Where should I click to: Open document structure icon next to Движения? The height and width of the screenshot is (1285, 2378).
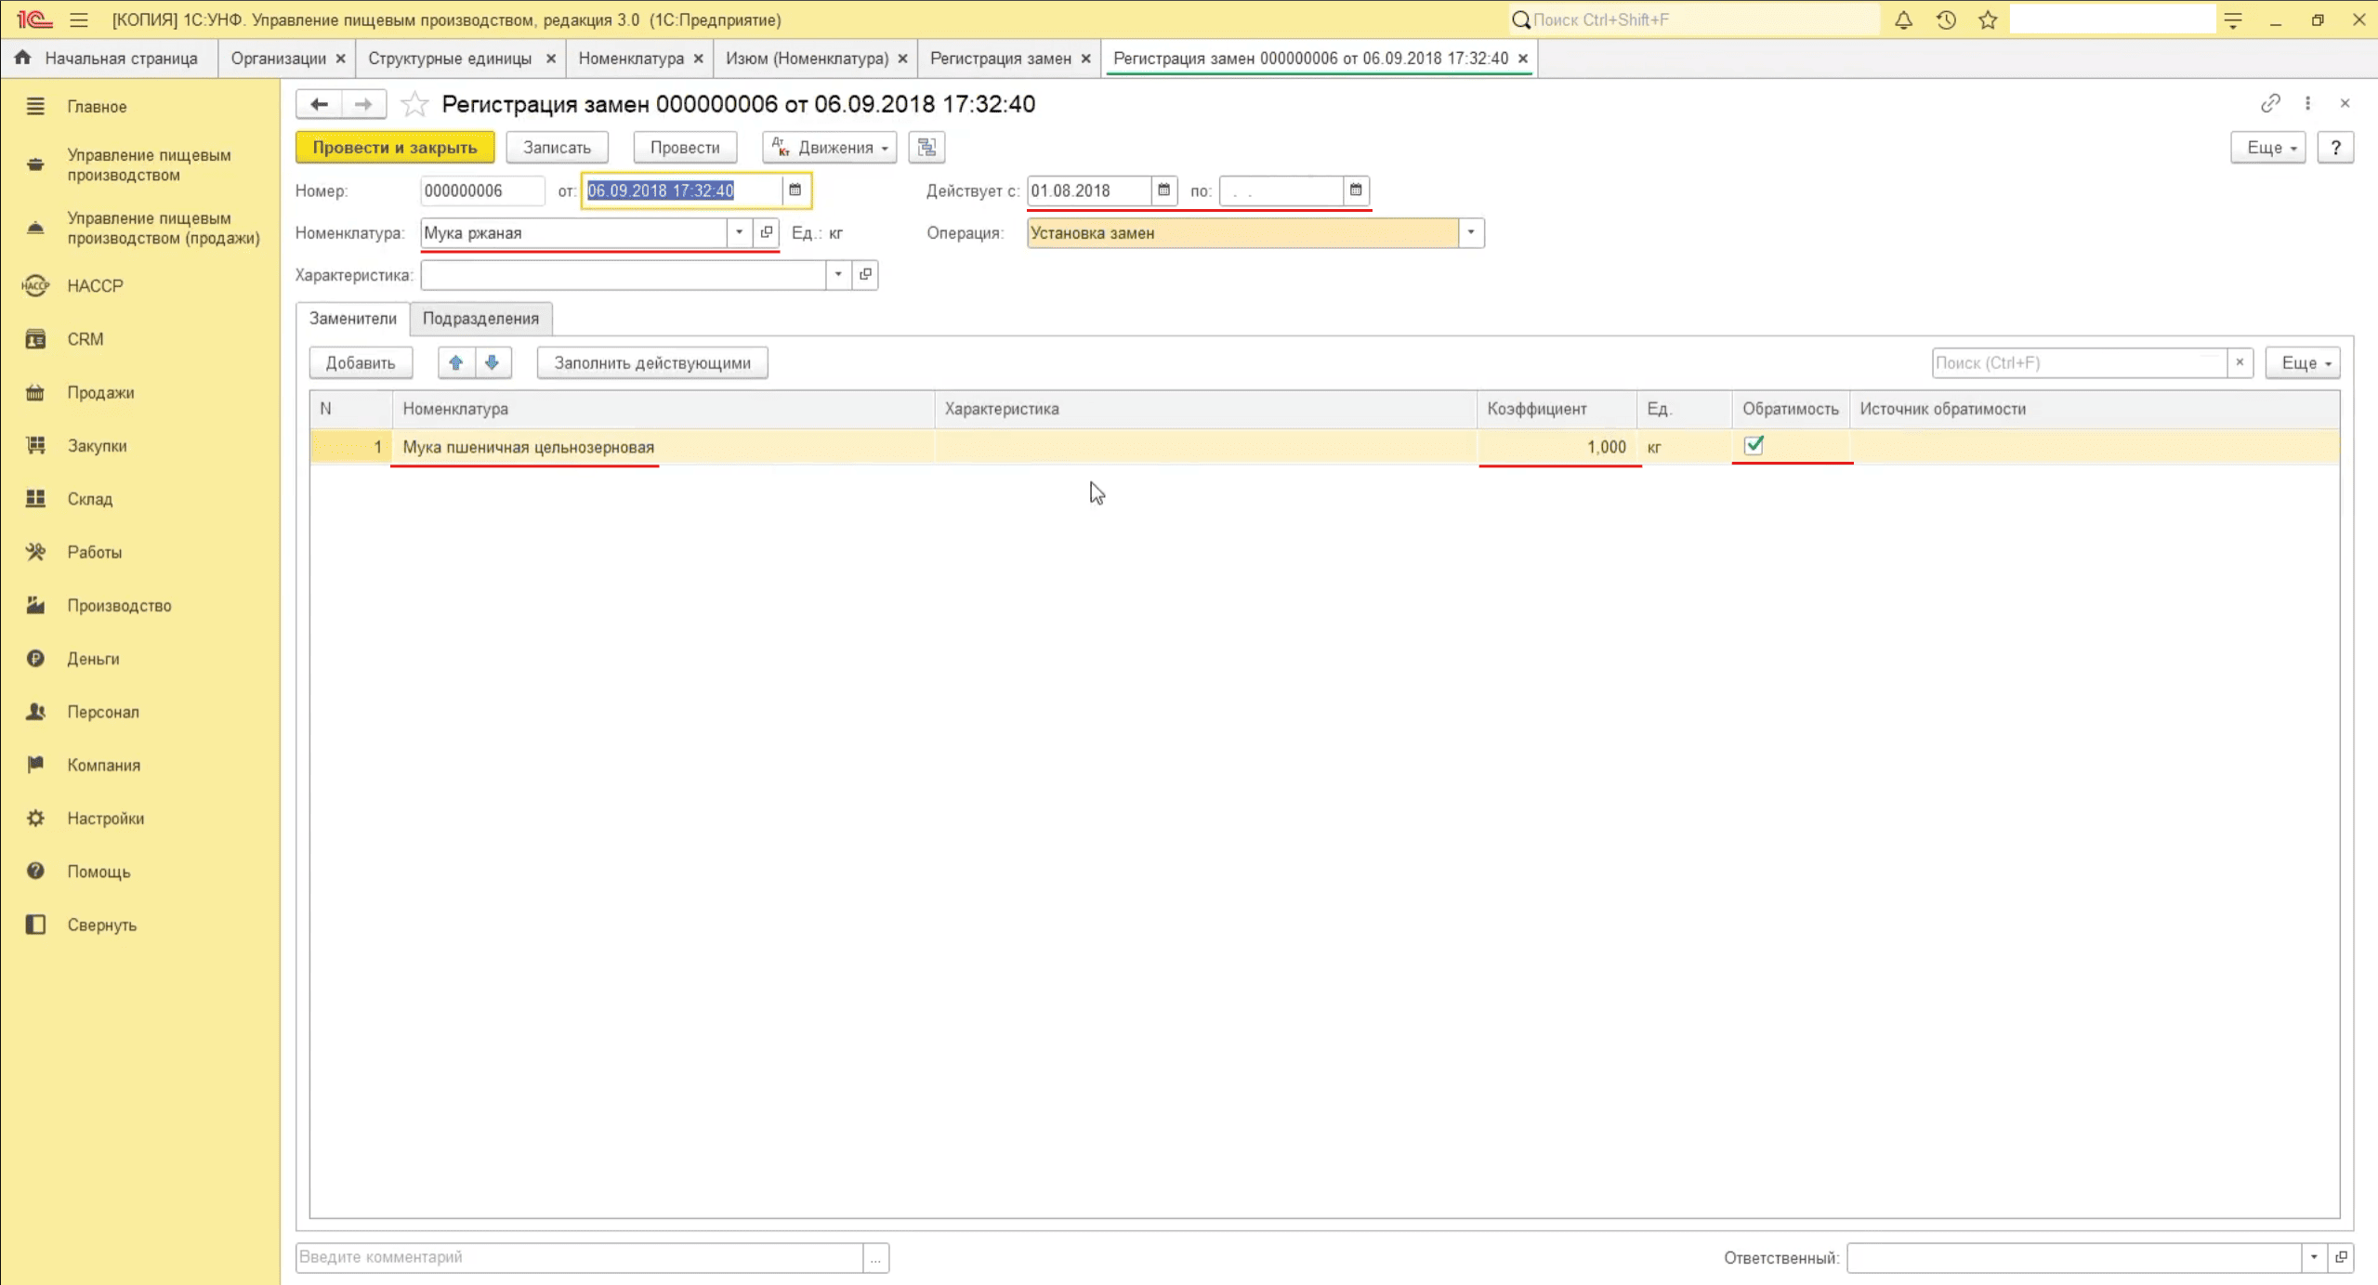pyautogui.click(x=926, y=147)
